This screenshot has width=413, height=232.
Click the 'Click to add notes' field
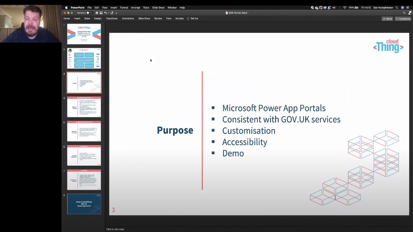(x=115, y=229)
